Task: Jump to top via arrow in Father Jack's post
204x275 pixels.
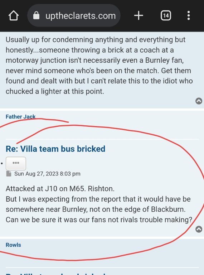Action: pos(199,229)
